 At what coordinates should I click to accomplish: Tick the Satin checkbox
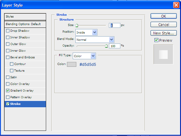pyautogui.click(x=8, y=77)
